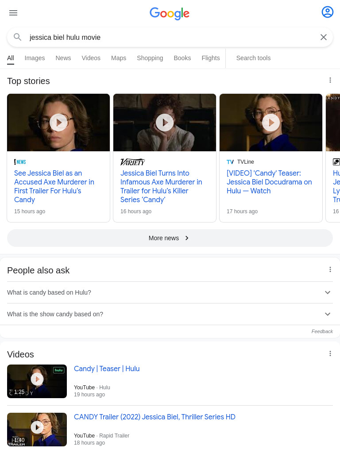Click '18 hours ago' video timestamp
The width and height of the screenshot is (340, 453).
click(x=89, y=442)
